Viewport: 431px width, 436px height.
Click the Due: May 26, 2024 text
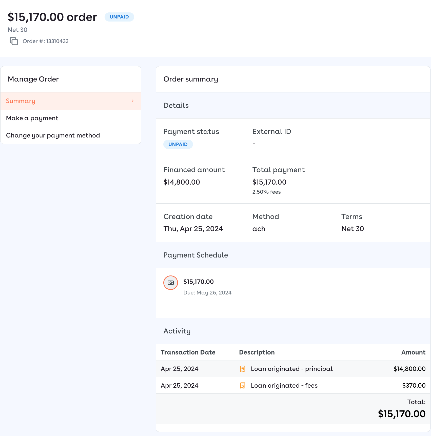pos(207,293)
